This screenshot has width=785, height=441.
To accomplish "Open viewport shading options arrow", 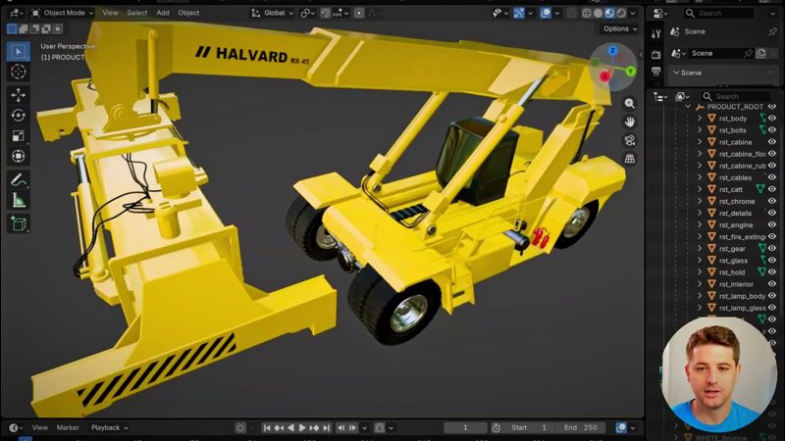I will point(633,13).
